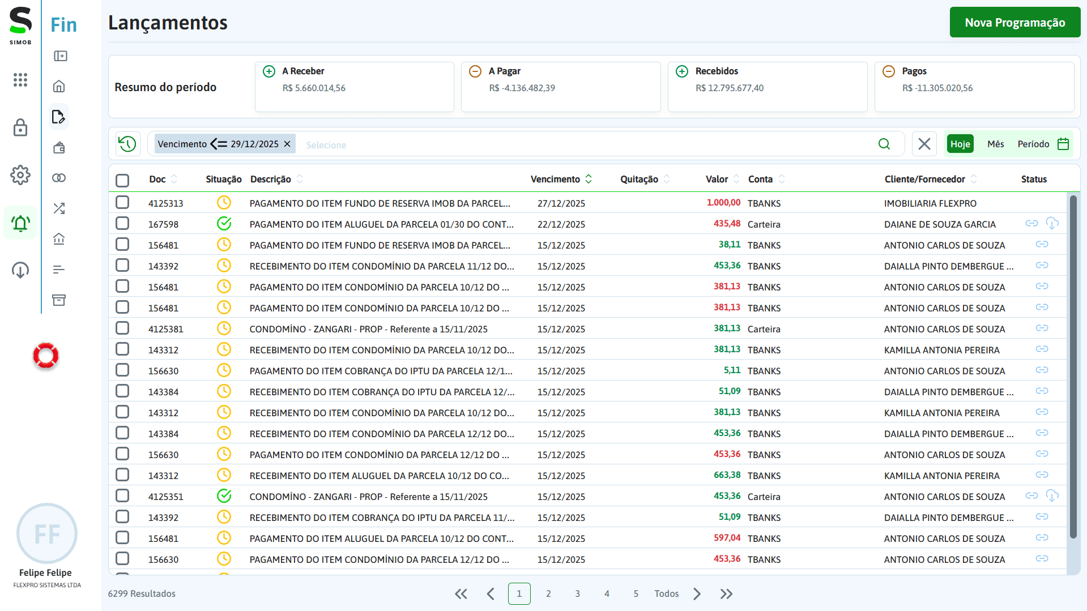Open the bank accounts icon in sidebar
This screenshot has height=611, width=1087.
click(59, 239)
